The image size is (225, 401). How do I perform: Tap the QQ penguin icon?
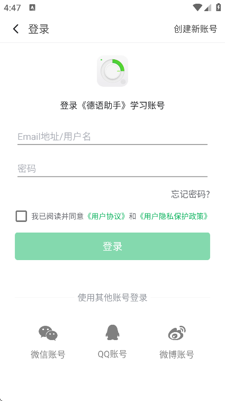(112, 333)
